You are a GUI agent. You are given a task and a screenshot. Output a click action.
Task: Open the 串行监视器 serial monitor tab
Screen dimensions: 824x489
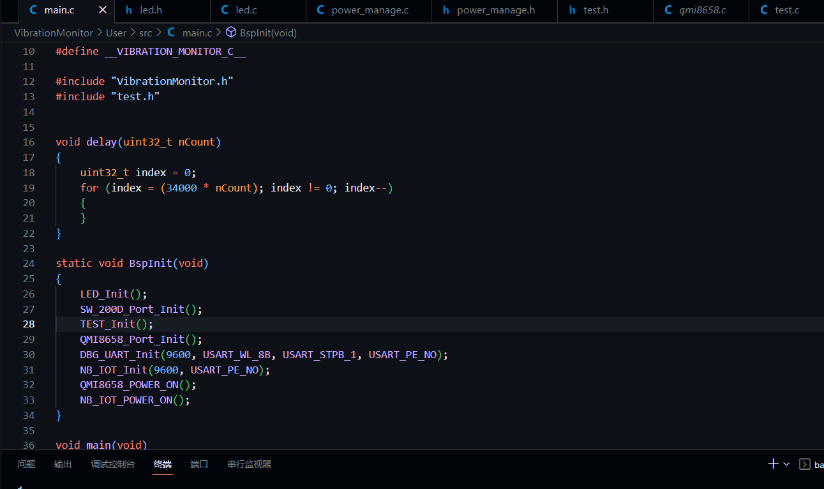pos(250,464)
